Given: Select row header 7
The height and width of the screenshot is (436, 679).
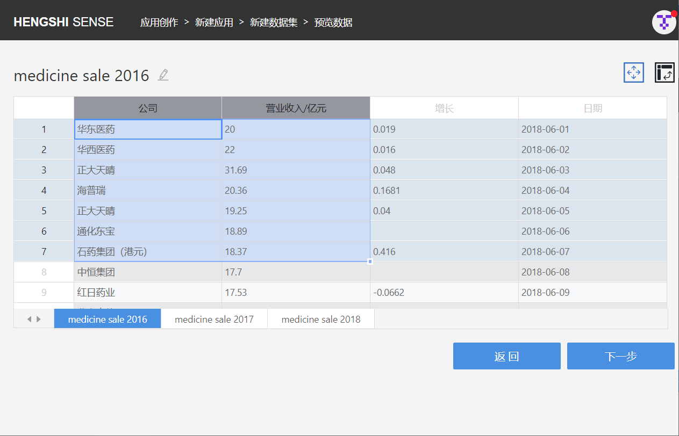Looking at the screenshot, I should (x=44, y=252).
